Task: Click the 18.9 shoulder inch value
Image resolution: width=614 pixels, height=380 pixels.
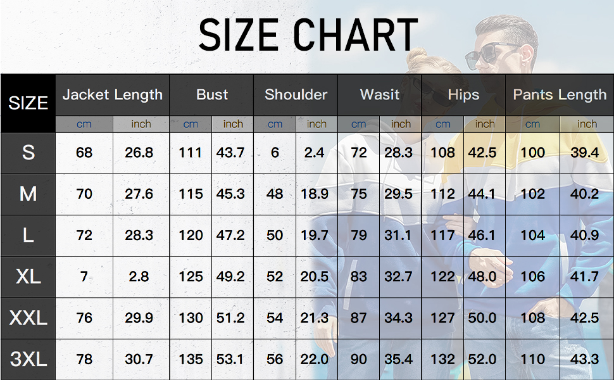Action: [315, 194]
